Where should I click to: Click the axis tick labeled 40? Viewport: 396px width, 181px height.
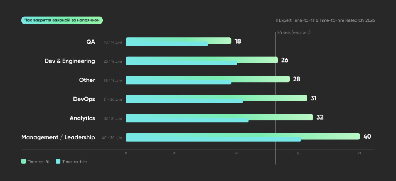coord(360,153)
